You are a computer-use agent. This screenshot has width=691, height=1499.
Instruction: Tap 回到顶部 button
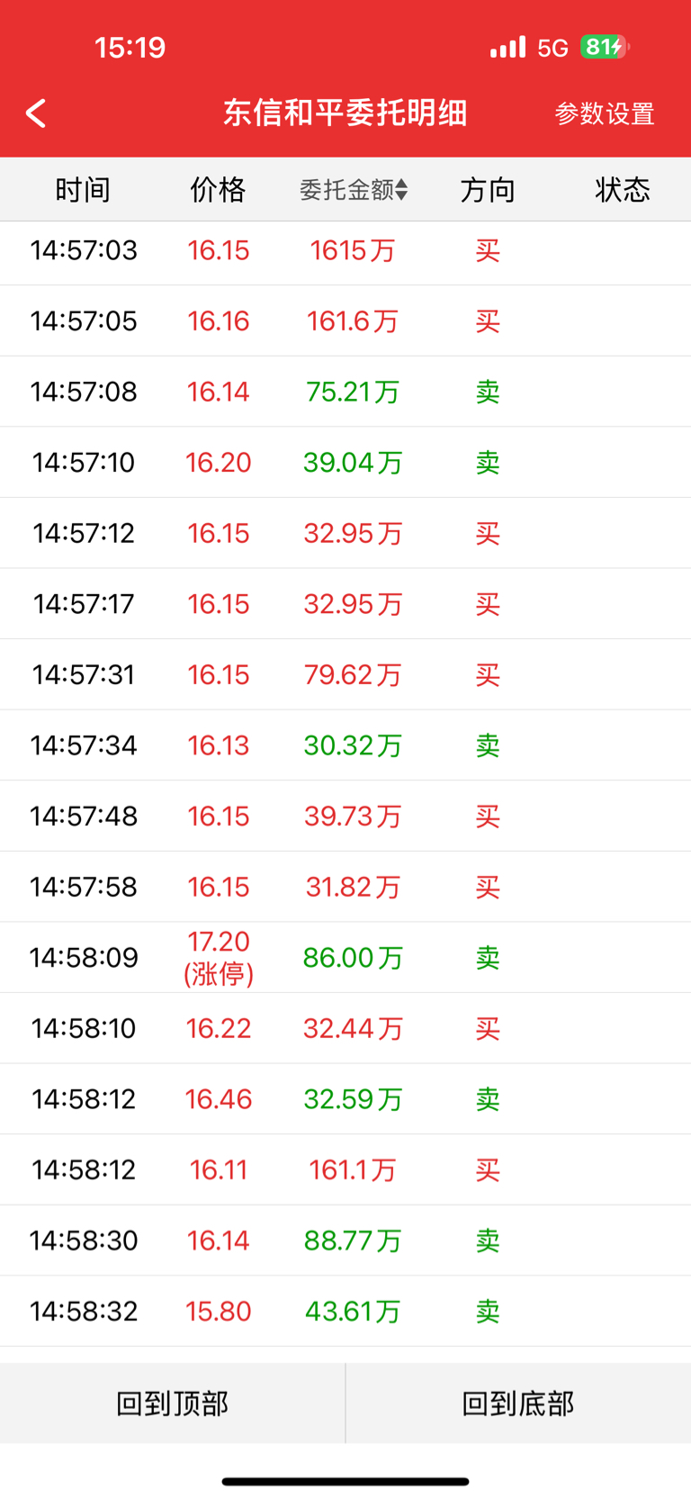pyautogui.click(x=173, y=1403)
